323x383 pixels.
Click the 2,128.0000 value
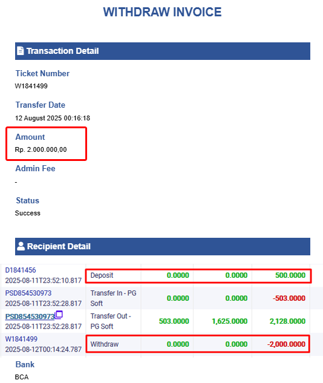(x=287, y=321)
